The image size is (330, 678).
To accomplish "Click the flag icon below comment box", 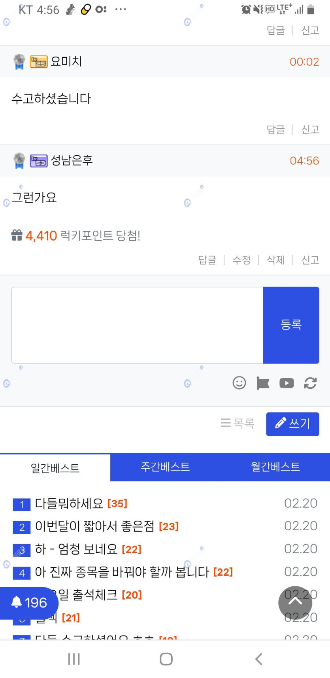I will tap(263, 383).
